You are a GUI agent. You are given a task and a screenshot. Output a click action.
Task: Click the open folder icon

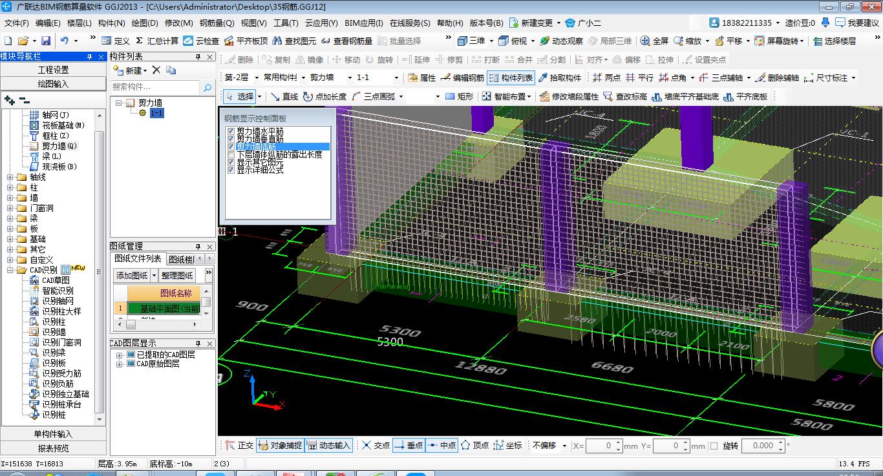(23, 41)
